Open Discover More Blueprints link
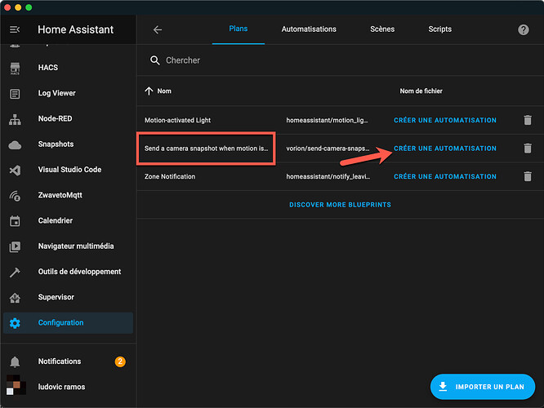 point(340,205)
